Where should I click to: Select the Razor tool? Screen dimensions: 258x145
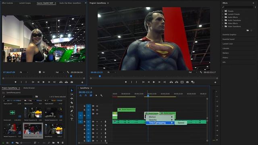pyautogui.click(x=72, y=103)
